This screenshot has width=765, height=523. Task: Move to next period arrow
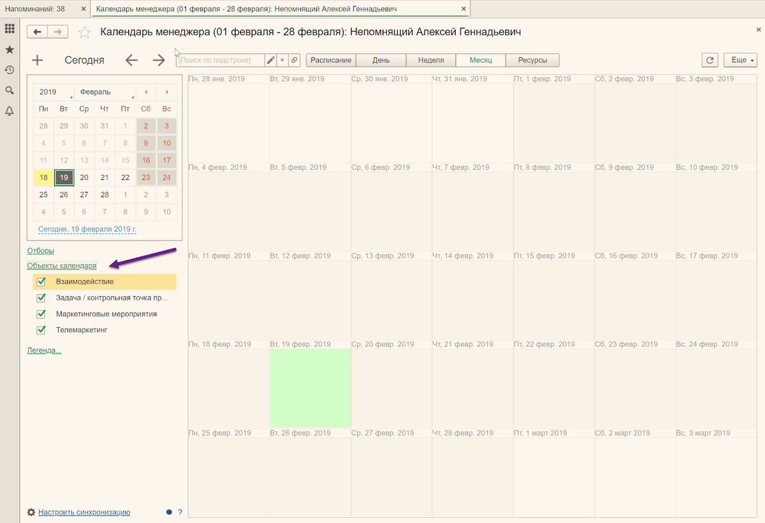pyautogui.click(x=159, y=61)
